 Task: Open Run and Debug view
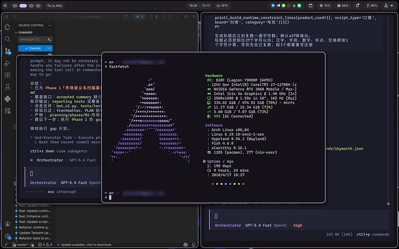(x=8, y=63)
